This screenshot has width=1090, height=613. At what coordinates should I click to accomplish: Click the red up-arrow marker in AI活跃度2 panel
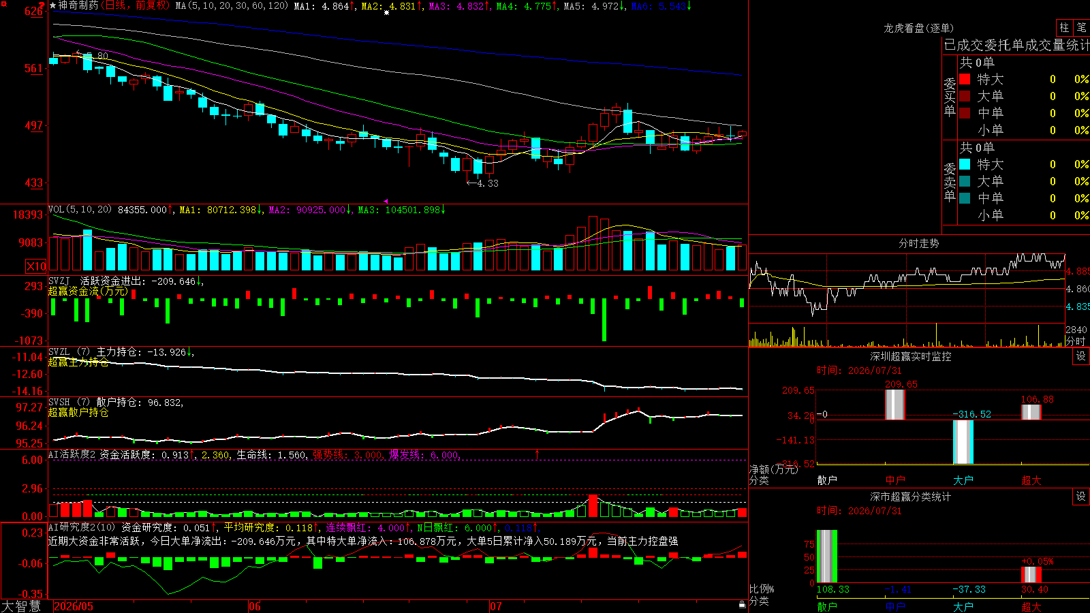538,454
